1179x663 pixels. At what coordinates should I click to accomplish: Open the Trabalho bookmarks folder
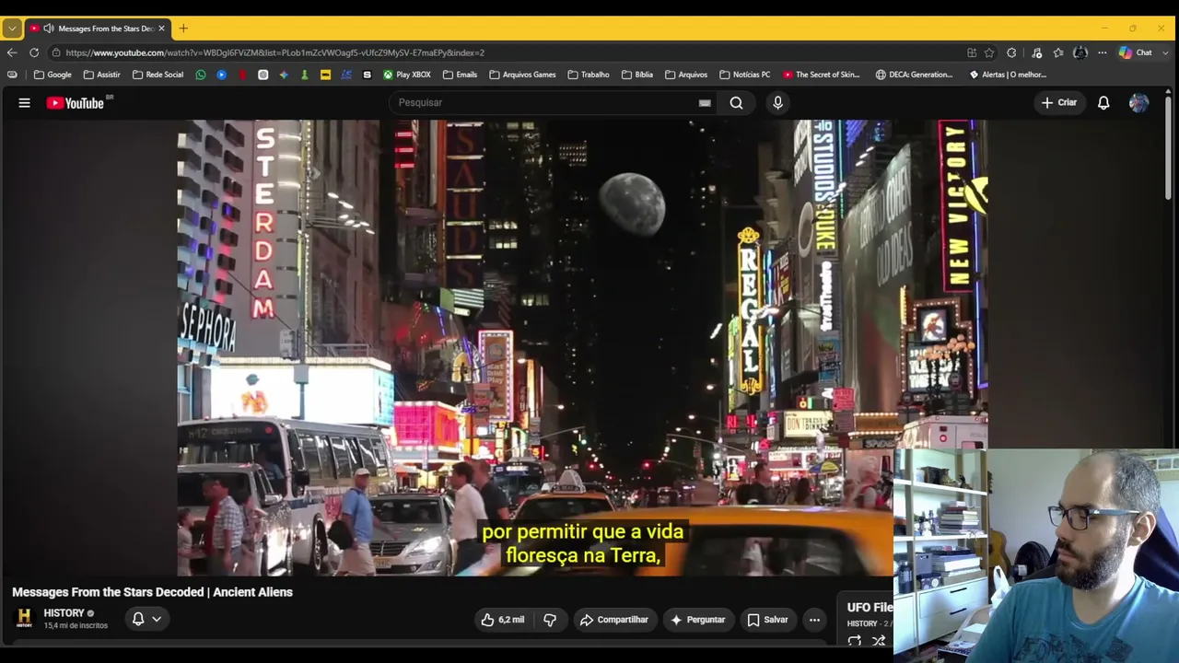point(589,75)
